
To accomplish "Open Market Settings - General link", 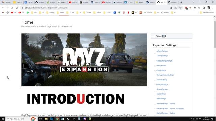I will 166,104.
